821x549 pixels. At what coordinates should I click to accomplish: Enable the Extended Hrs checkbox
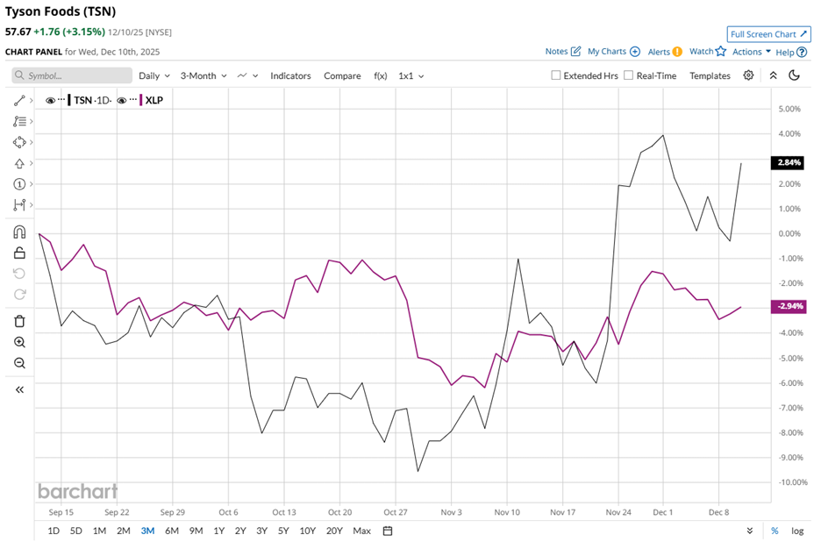pos(556,75)
